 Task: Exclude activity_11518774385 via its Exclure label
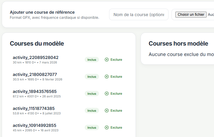click(x=116, y=110)
